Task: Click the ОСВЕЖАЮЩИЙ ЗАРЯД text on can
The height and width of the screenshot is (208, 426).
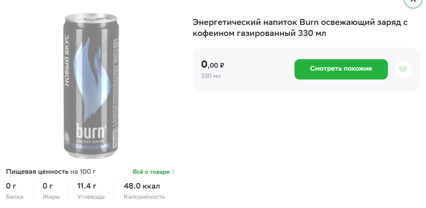Action: coord(90,146)
